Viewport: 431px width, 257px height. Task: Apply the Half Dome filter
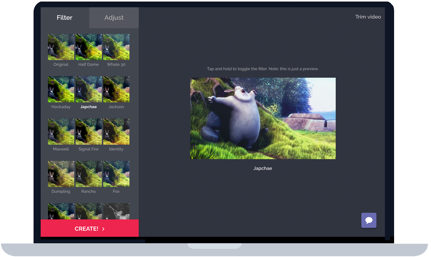tap(89, 47)
